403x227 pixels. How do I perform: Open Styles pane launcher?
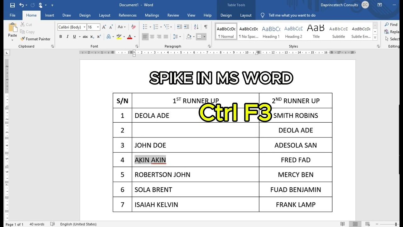(378, 46)
